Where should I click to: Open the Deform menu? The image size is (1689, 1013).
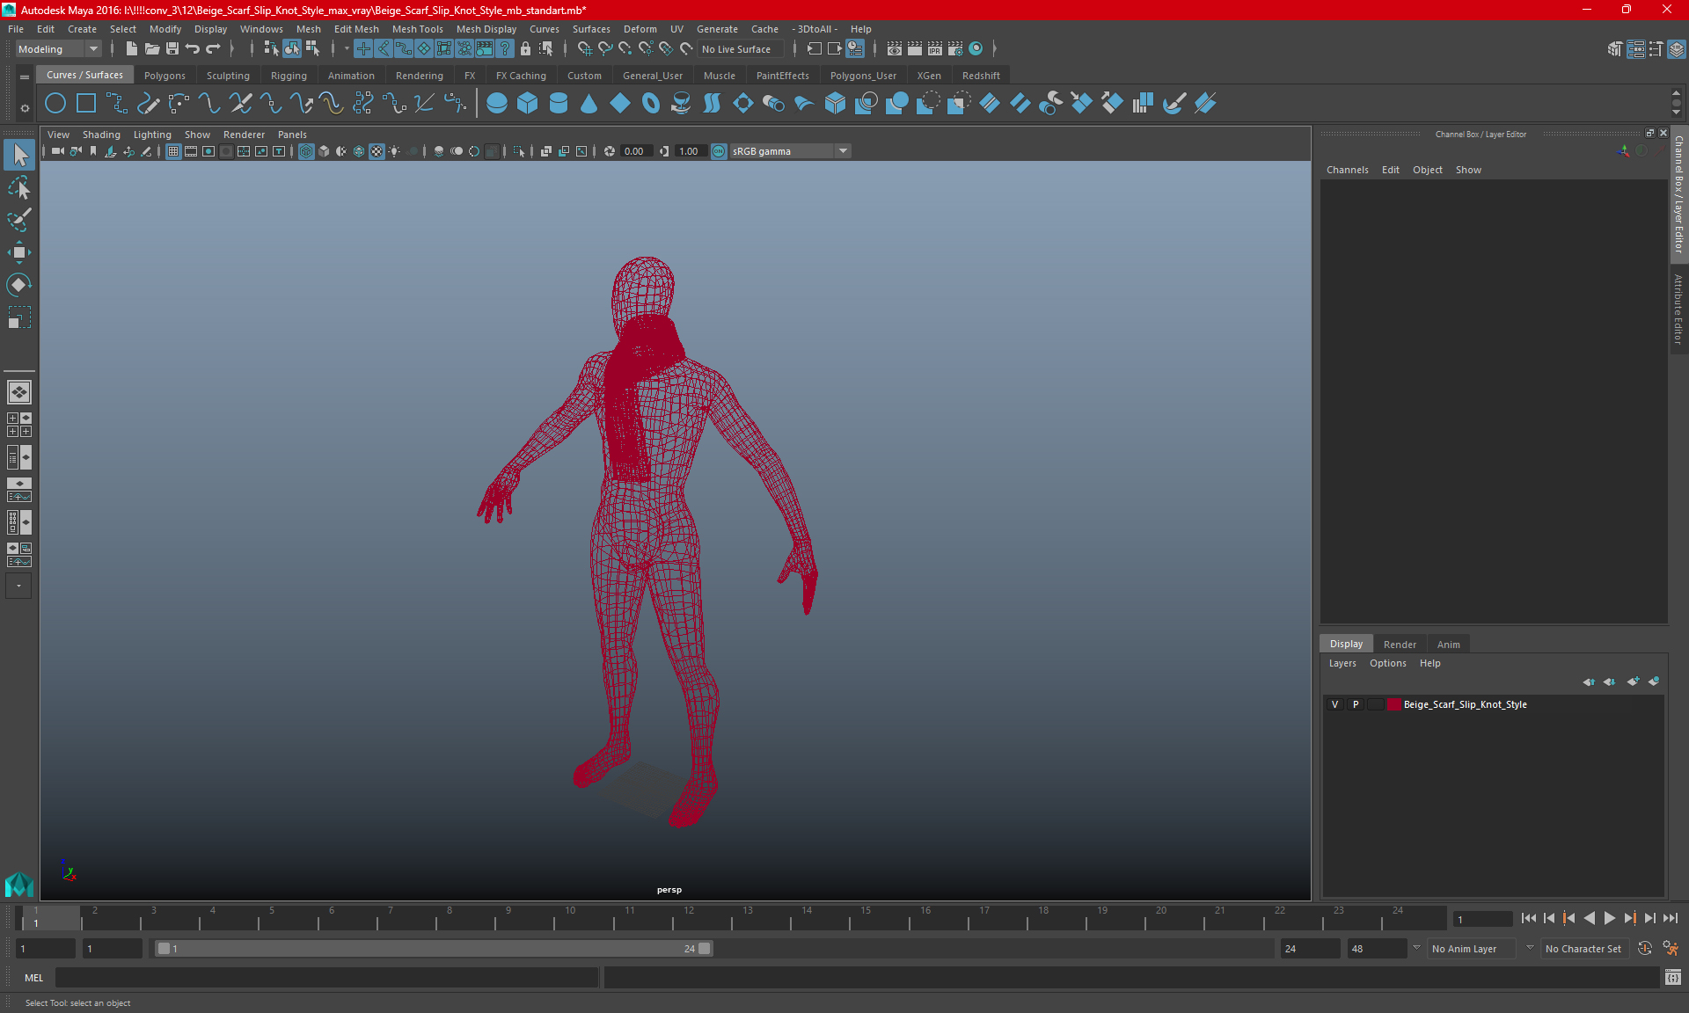click(x=640, y=29)
